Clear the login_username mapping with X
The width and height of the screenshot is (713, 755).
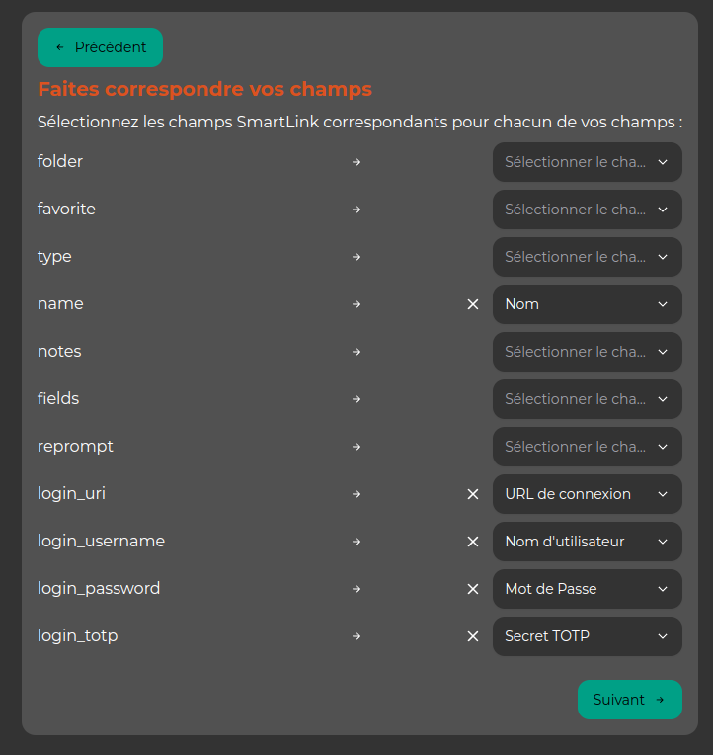click(x=473, y=542)
